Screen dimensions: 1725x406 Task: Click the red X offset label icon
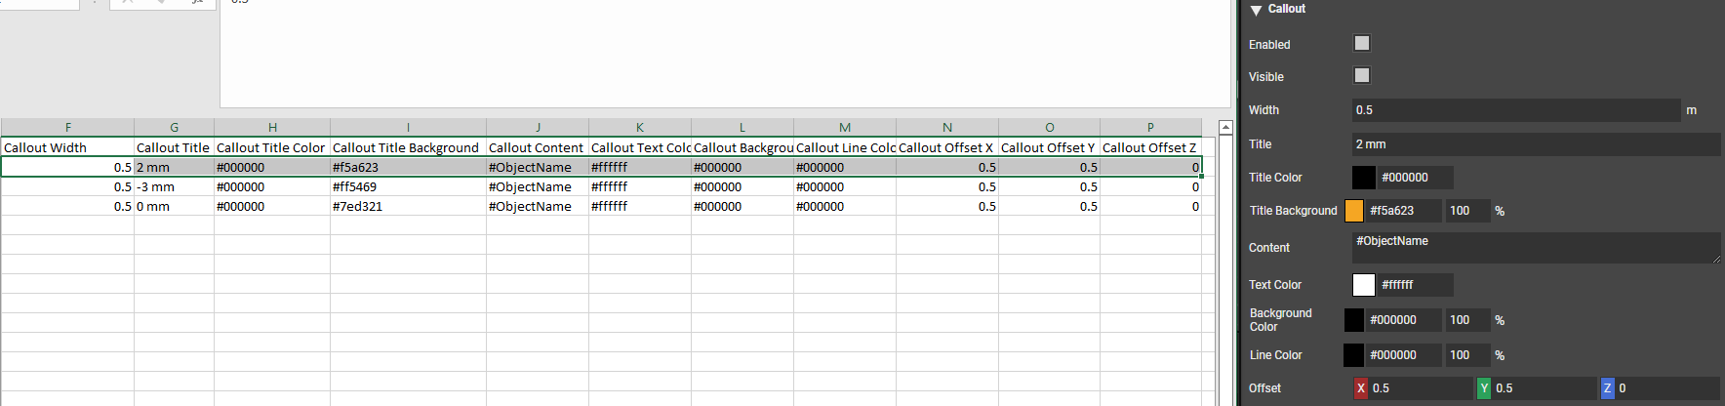[x=1361, y=388]
